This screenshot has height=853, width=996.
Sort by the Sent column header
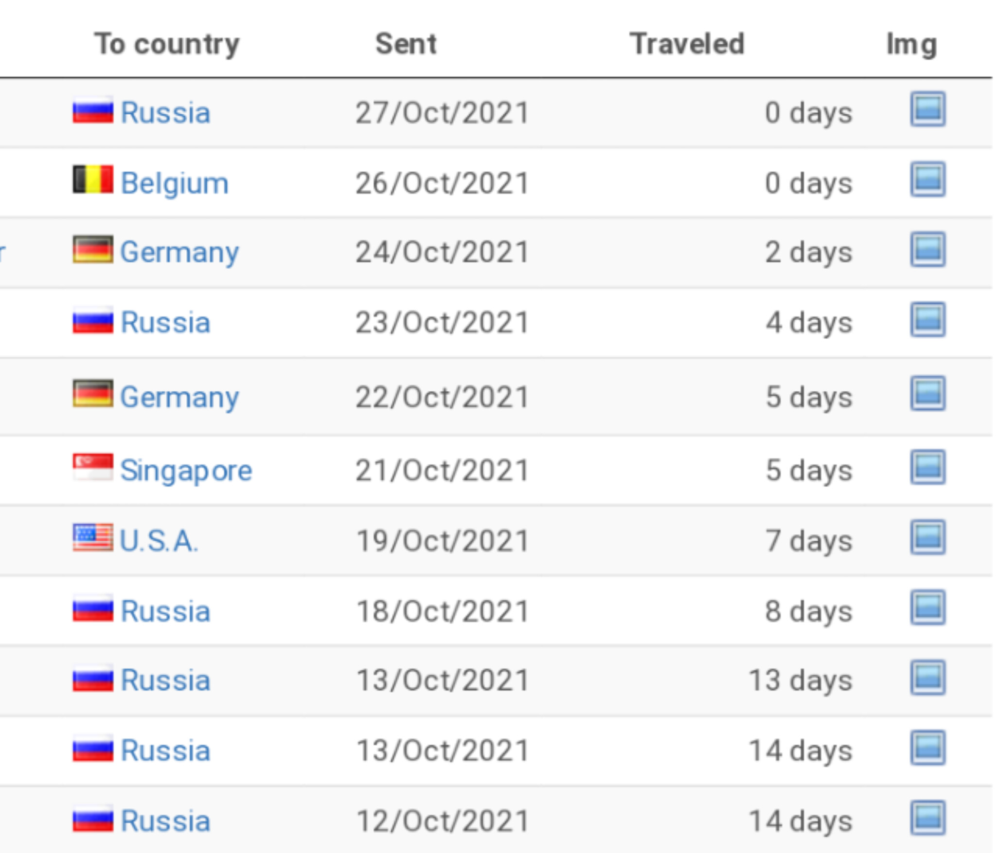pos(406,44)
